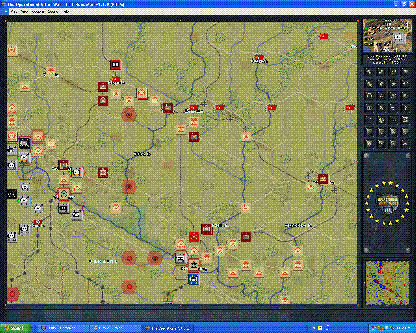The height and width of the screenshot is (333, 416).
Task: Select the red air unit above Piryatin
Action: 115,65
